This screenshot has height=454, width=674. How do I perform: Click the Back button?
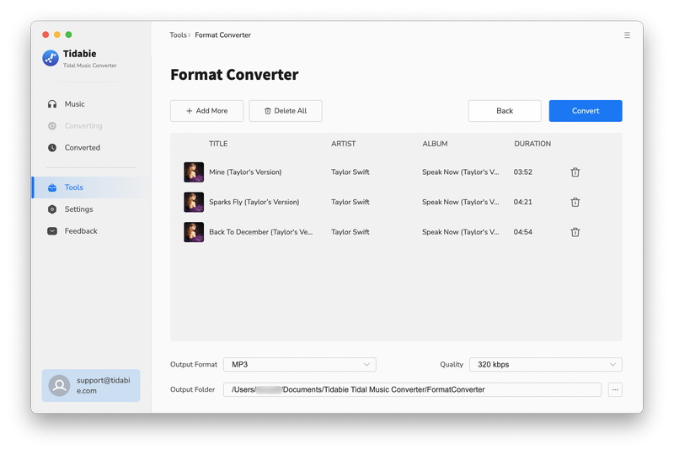[505, 111]
